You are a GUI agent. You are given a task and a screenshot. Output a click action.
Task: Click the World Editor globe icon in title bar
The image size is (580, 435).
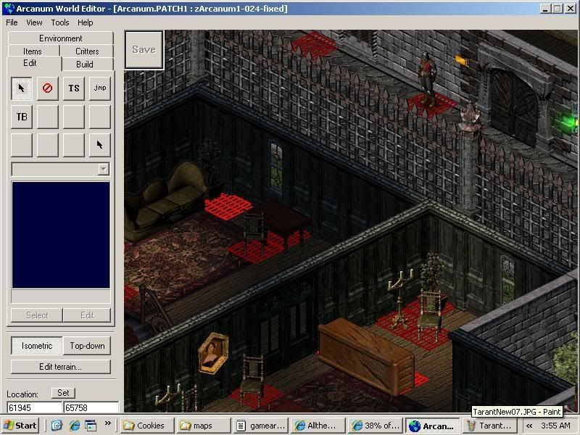click(x=9, y=8)
